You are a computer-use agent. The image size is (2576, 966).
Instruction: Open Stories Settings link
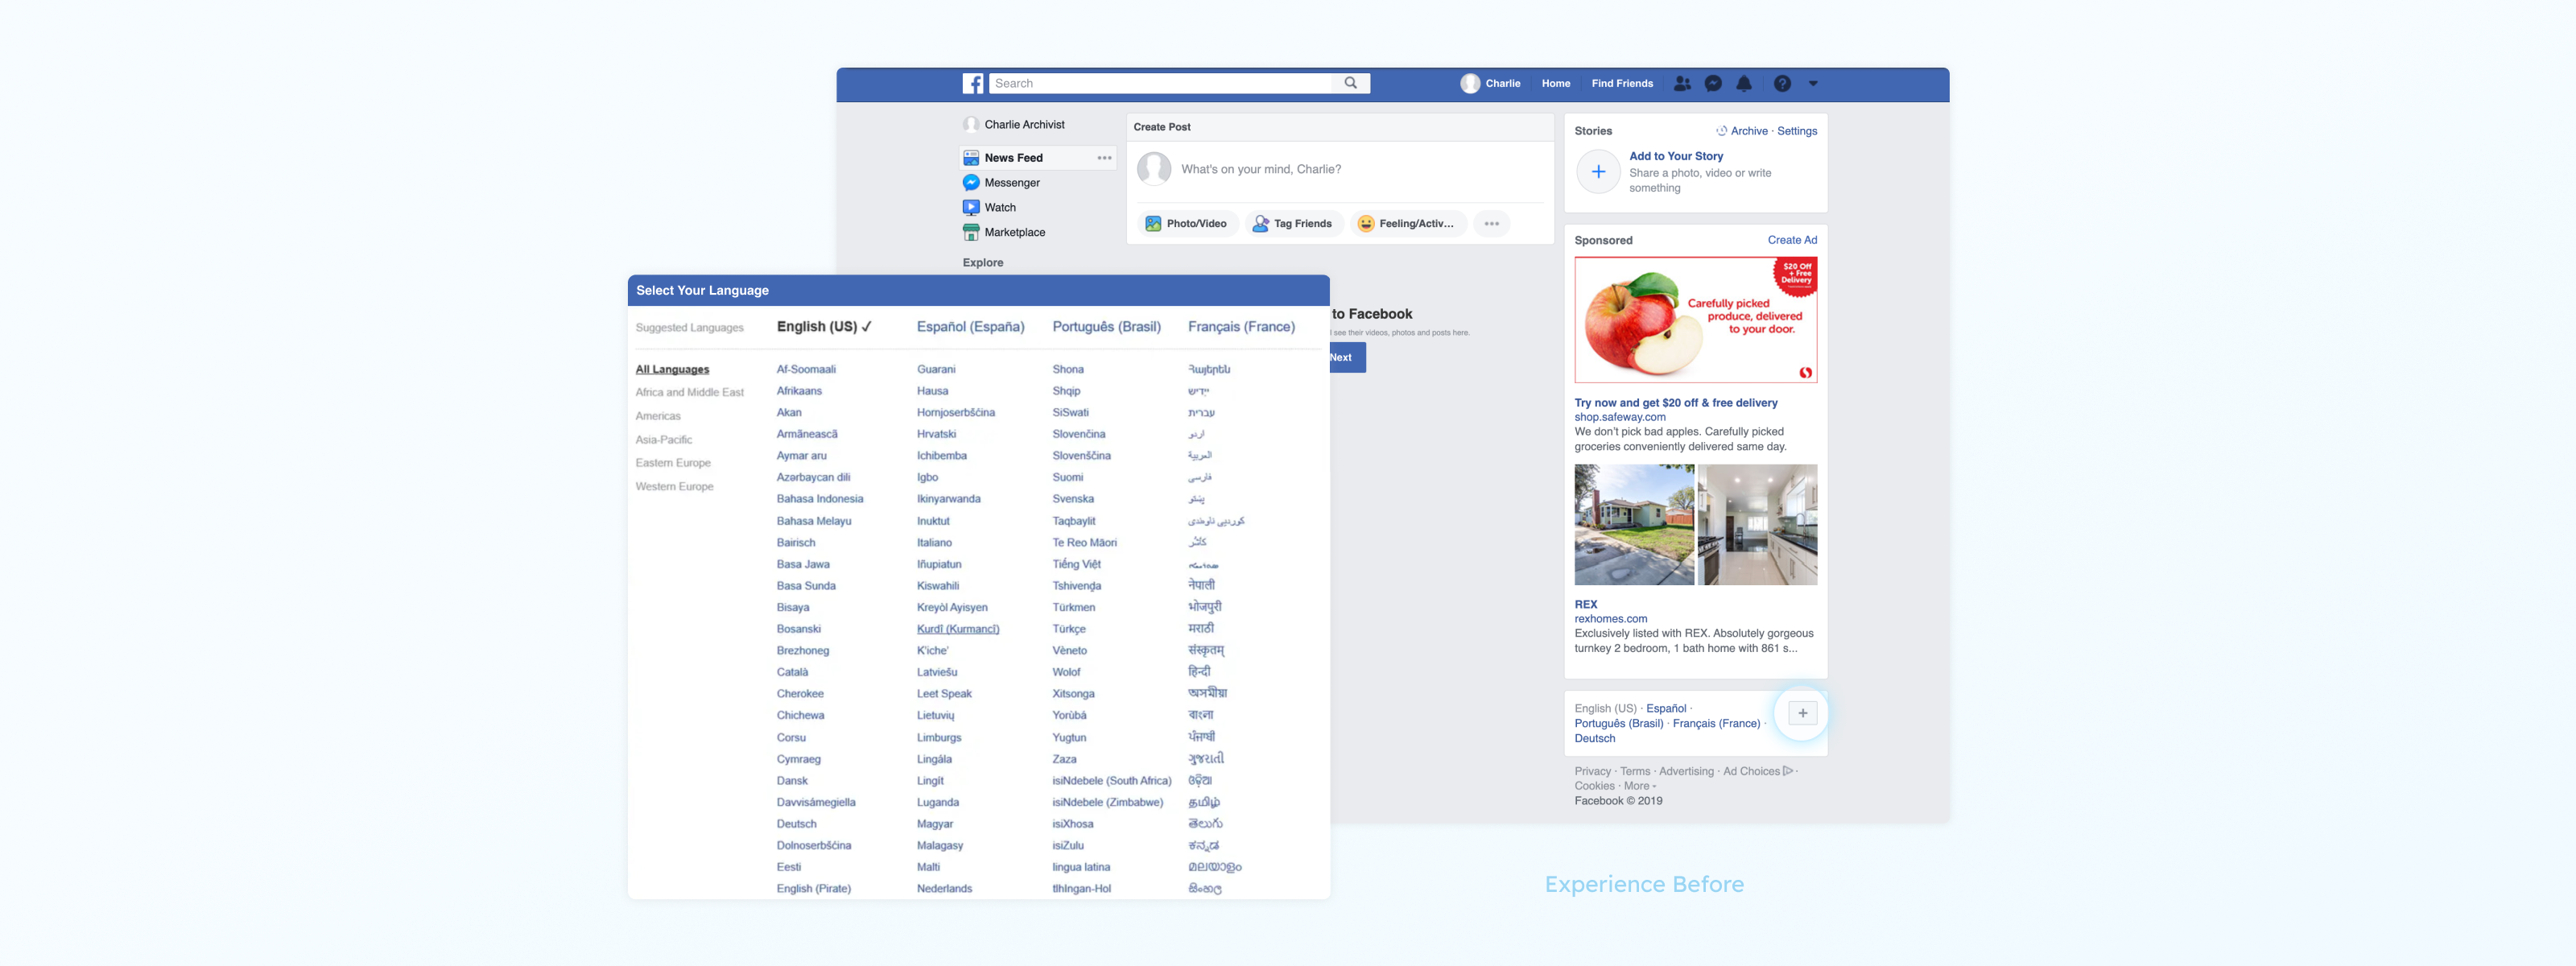(1796, 131)
